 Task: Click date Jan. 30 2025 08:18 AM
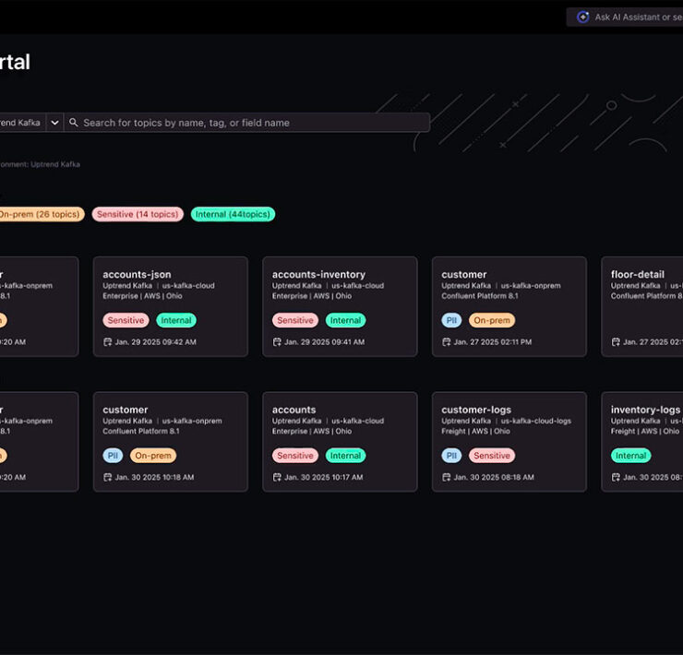click(x=494, y=477)
